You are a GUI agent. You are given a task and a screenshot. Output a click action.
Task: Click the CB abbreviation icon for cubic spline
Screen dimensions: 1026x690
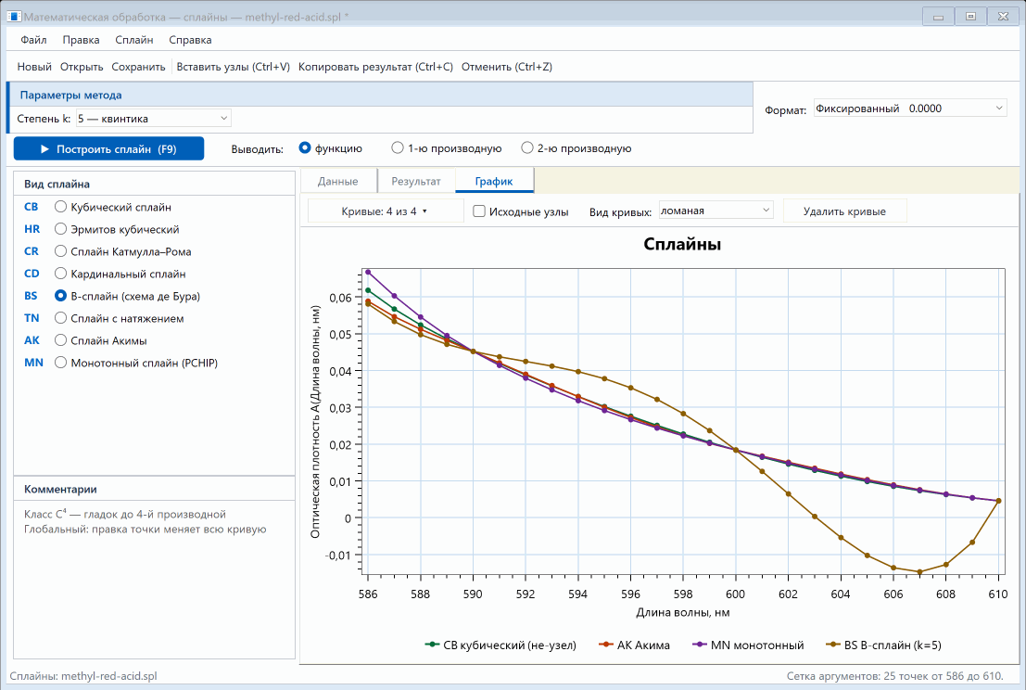tap(32, 207)
